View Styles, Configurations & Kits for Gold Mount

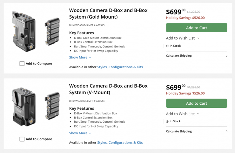tap(120, 67)
